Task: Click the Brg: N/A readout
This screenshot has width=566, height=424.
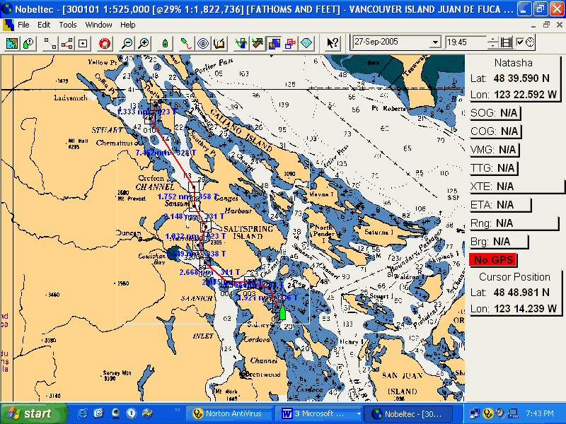Action: [499, 242]
